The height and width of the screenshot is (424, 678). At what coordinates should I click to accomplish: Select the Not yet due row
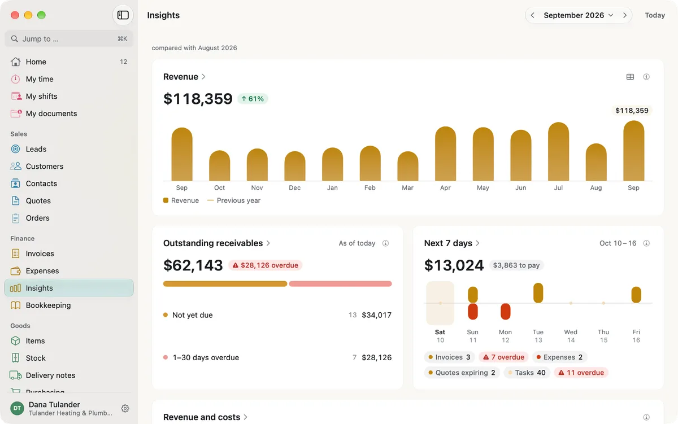click(x=277, y=315)
